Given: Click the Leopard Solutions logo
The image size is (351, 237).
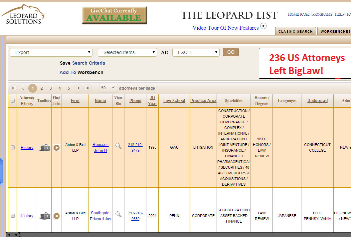Looking at the screenshot, I should pyautogui.click(x=23, y=14).
